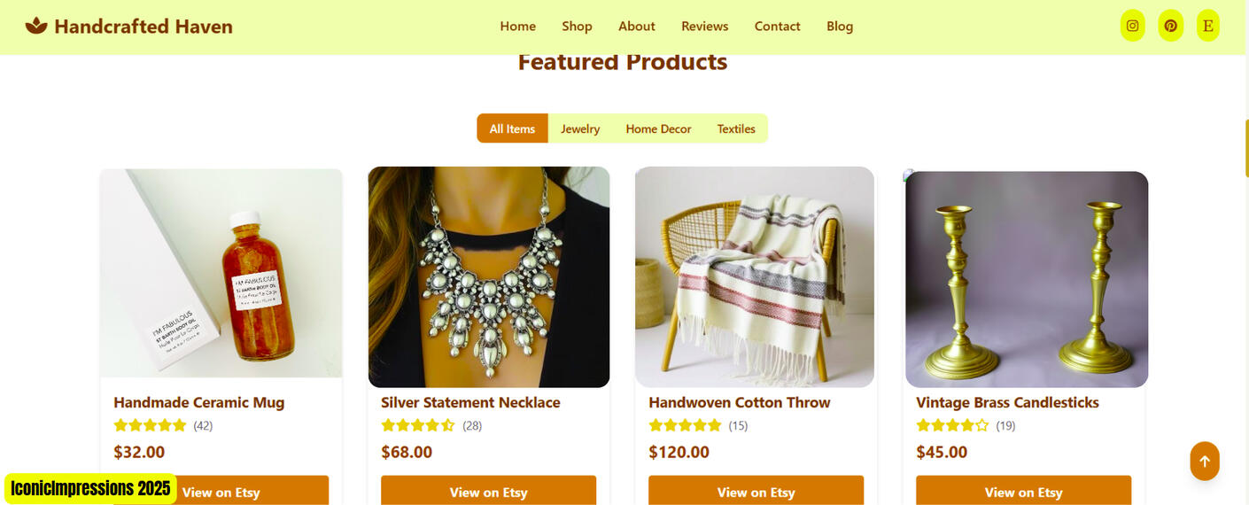The height and width of the screenshot is (505, 1249).
Task: Open the Reviews nav link
Action: click(704, 27)
